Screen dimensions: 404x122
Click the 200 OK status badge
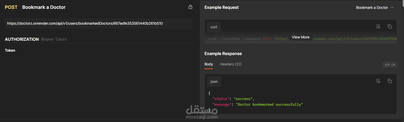click(x=390, y=65)
